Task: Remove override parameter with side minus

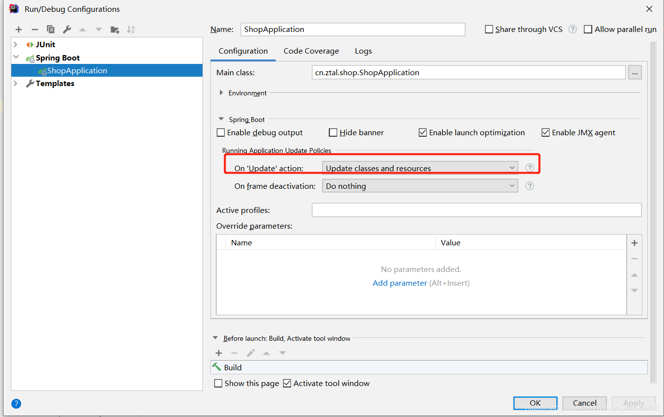Action: 635,259
